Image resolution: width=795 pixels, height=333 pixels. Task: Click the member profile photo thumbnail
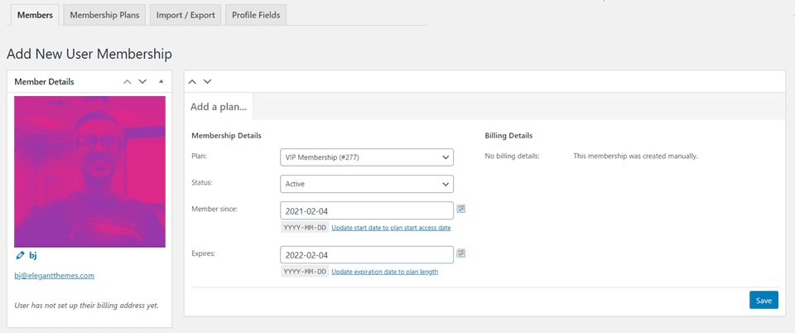click(89, 171)
